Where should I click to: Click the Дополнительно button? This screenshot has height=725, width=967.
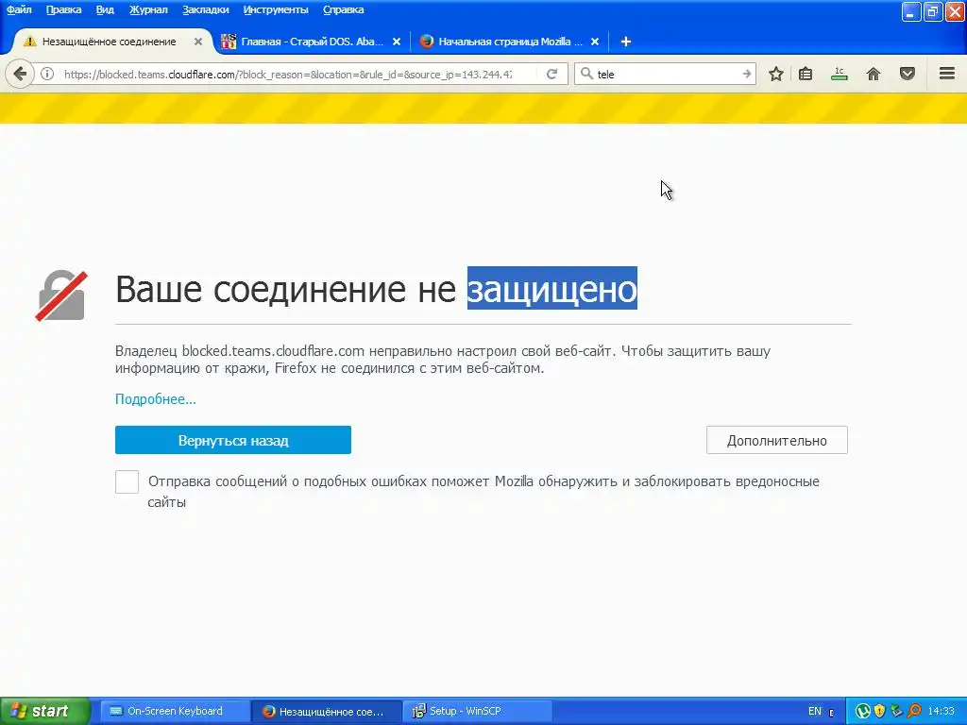tap(777, 440)
